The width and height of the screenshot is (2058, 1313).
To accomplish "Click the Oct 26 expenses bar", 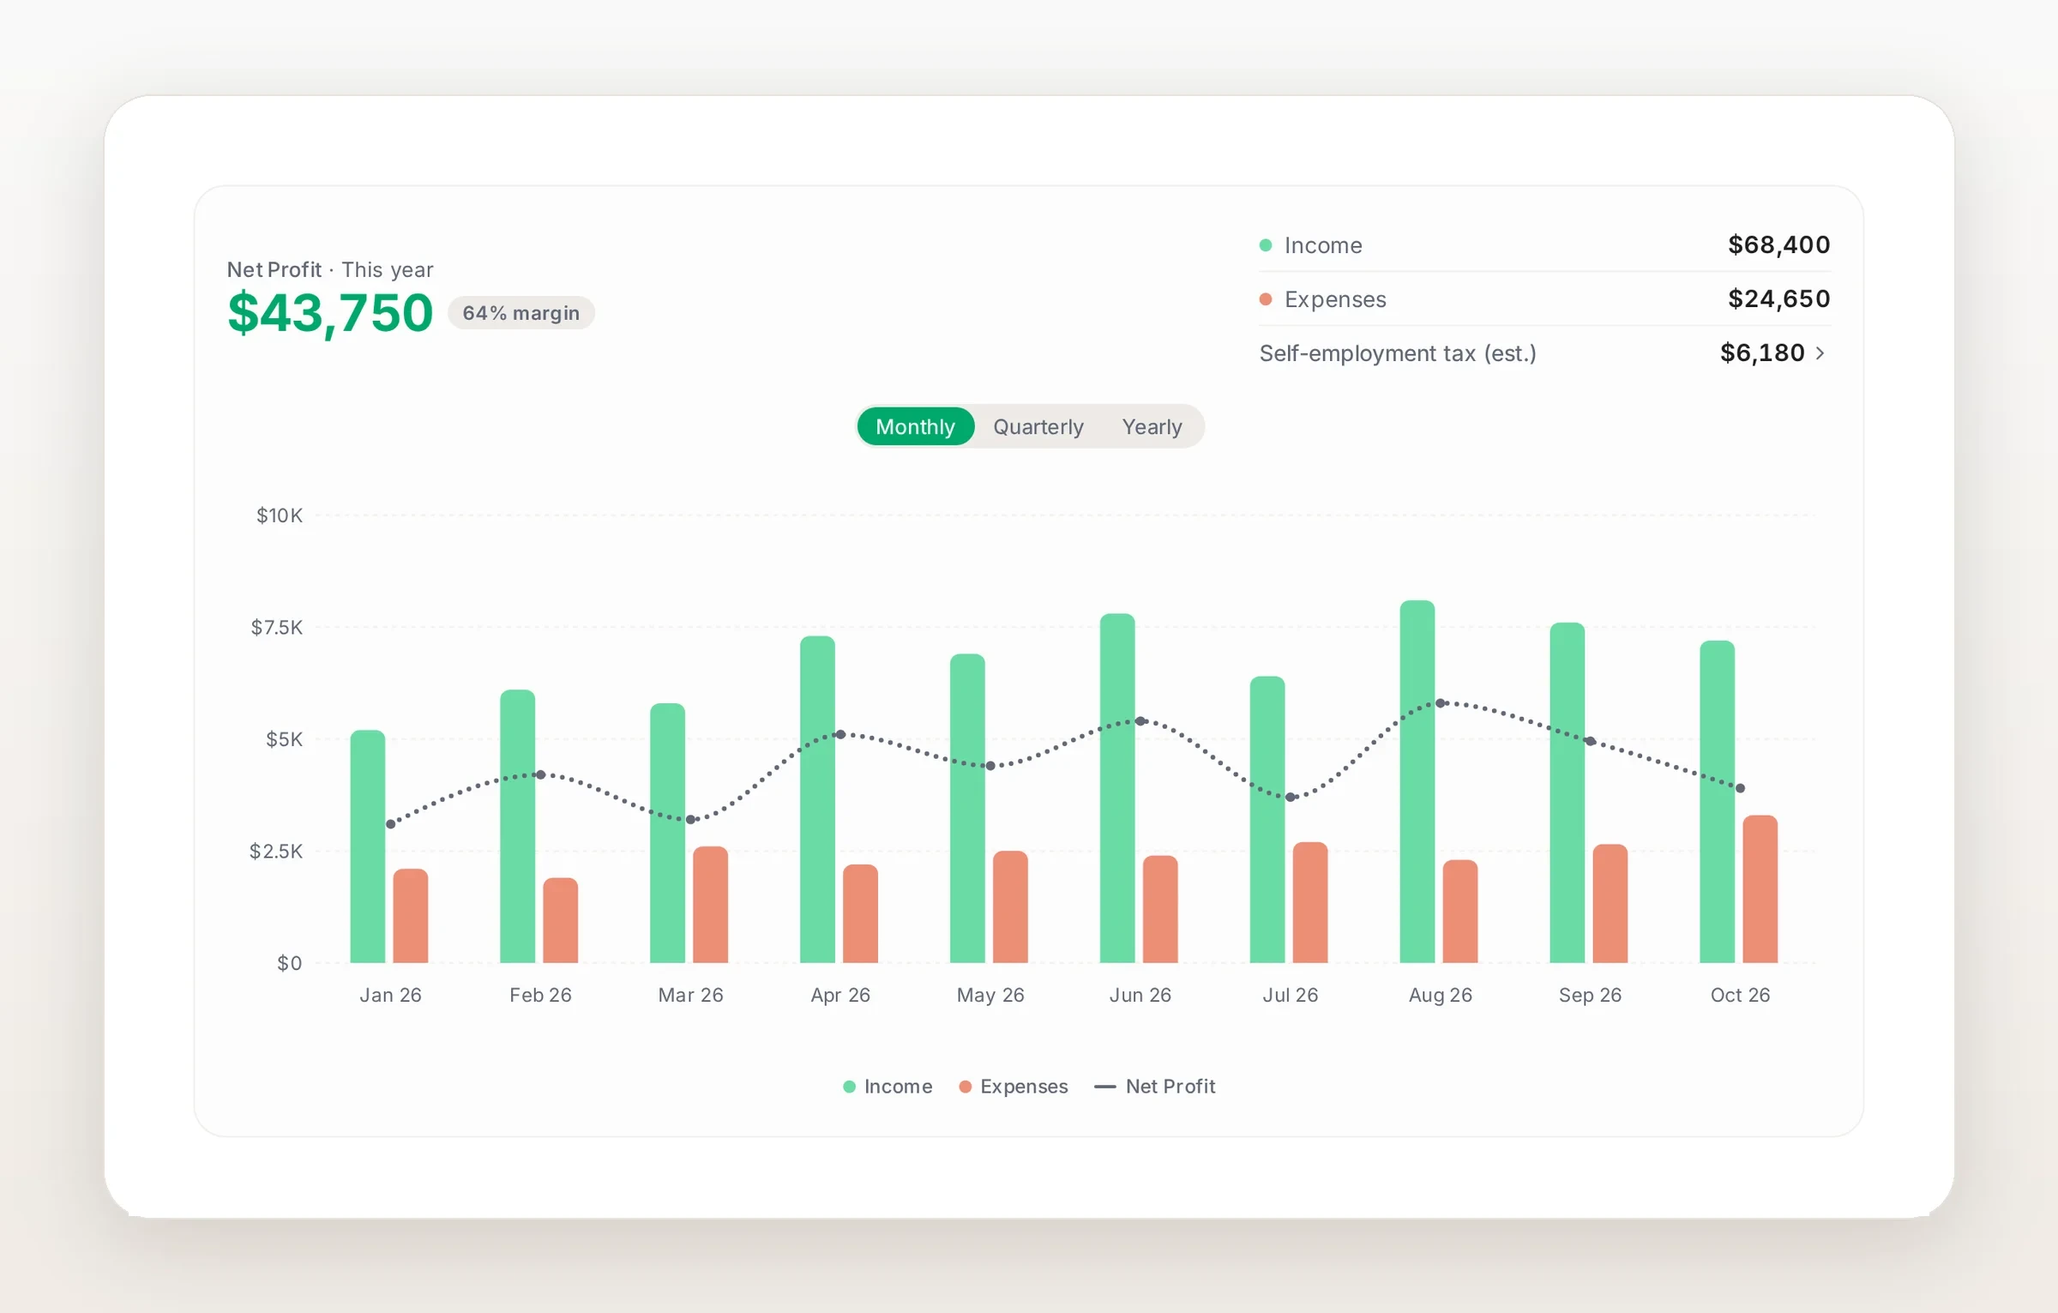I will [1760, 889].
